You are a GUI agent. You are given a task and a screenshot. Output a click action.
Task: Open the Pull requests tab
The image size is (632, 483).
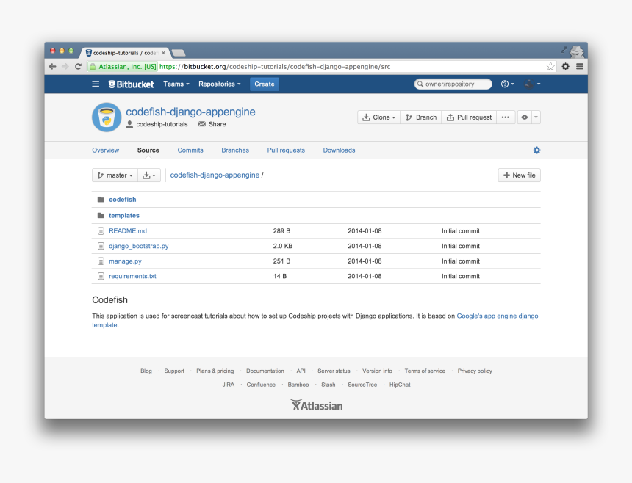tap(286, 150)
